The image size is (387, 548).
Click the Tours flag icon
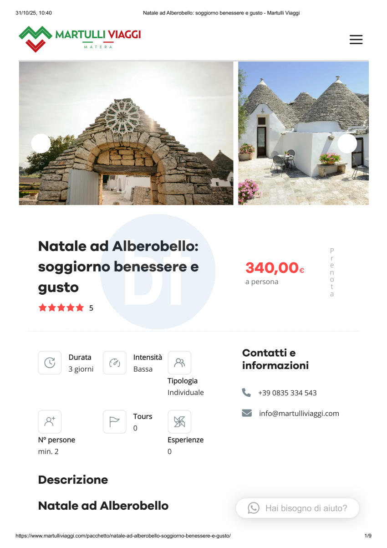[x=115, y=422]
